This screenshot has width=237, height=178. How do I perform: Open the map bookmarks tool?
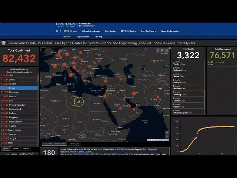pyautogui.click(x=158, y=50)
